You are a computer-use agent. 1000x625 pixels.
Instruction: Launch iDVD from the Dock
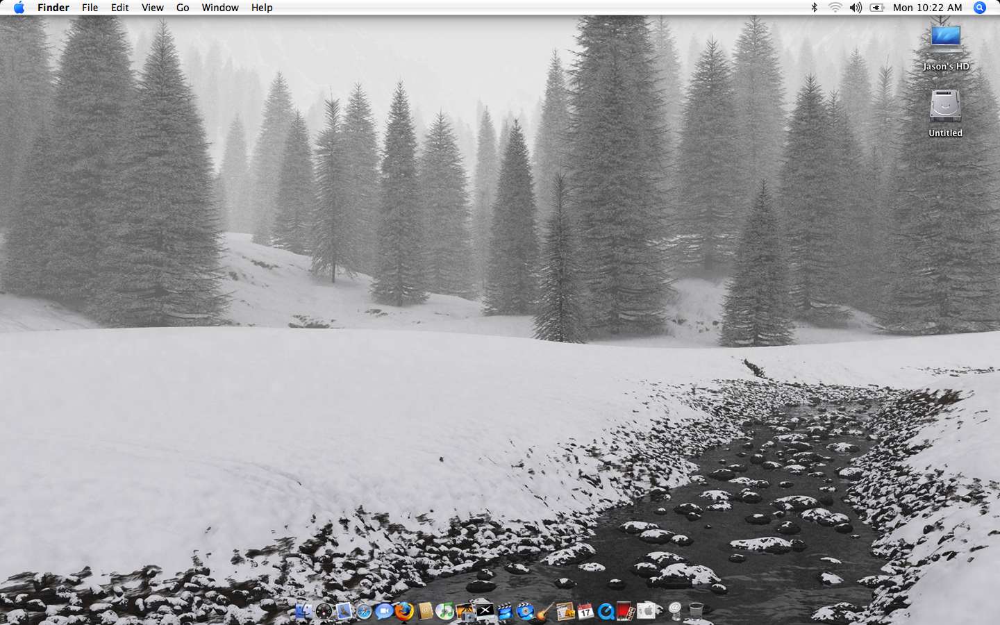pyautogui.click(x=526, y=611)
